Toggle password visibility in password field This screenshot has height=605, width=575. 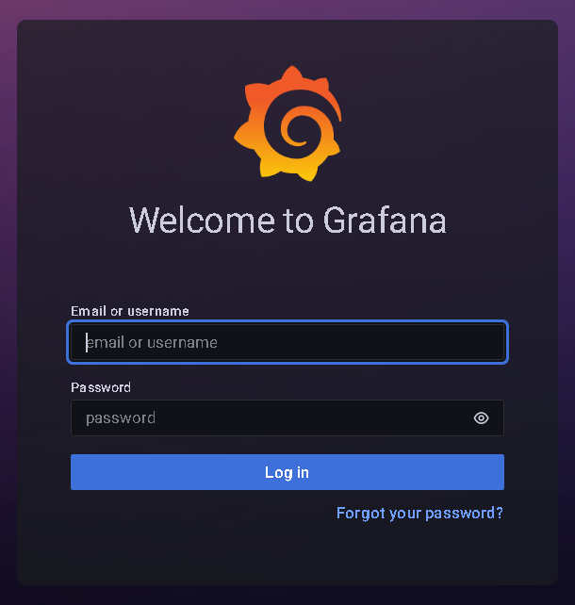(x=481, y=417)
